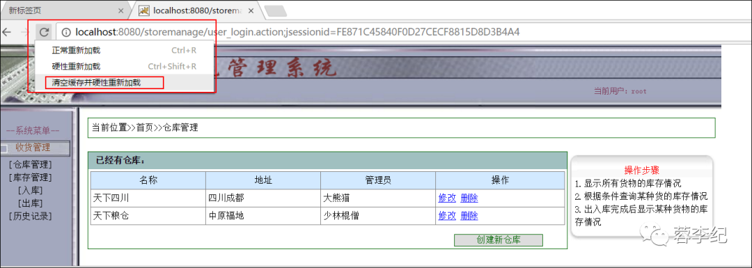Click step 3 出入库完成后显示某种货物的库存情况
The image size is (752, 268).
(641, 216)
